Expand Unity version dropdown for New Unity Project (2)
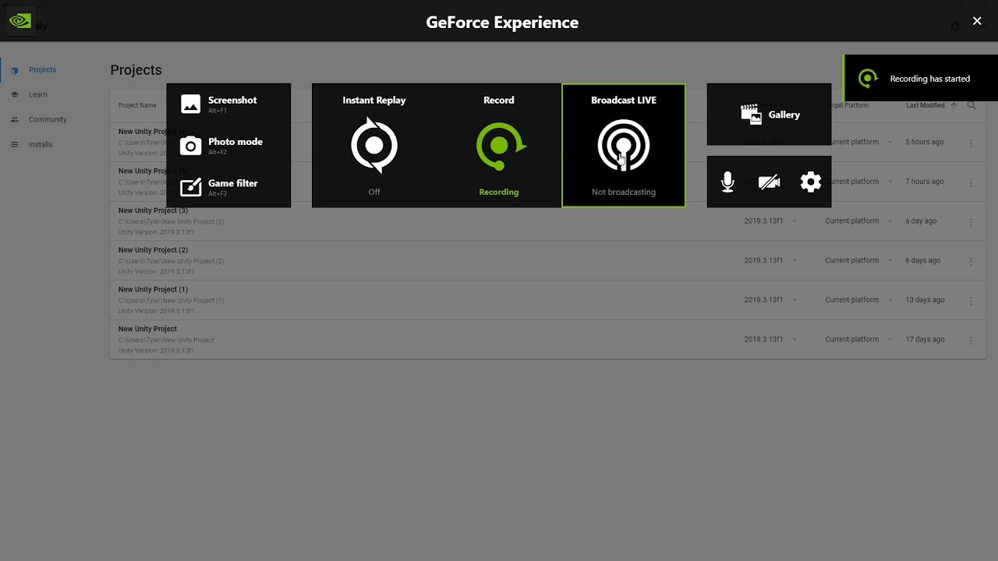Viewport: 998px width, 561px height. point(795,261)
